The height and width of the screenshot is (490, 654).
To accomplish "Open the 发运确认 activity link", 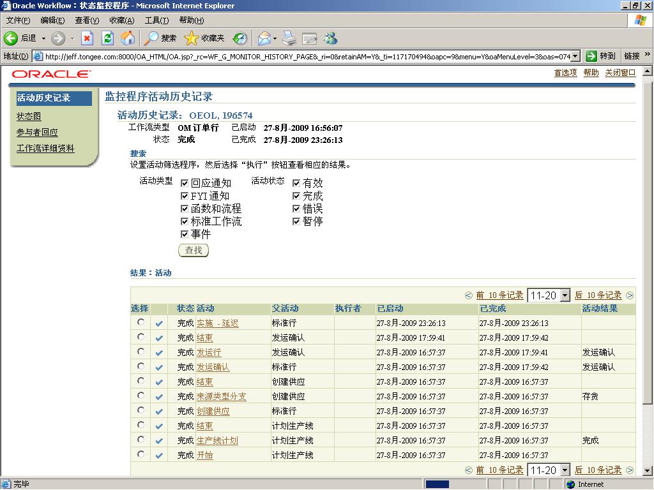I will tap(213, 367).
